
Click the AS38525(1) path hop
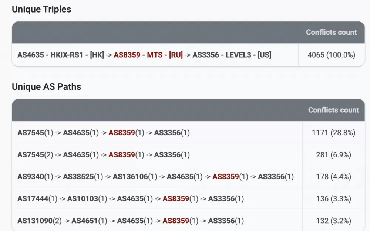click(x=83, y=177)
